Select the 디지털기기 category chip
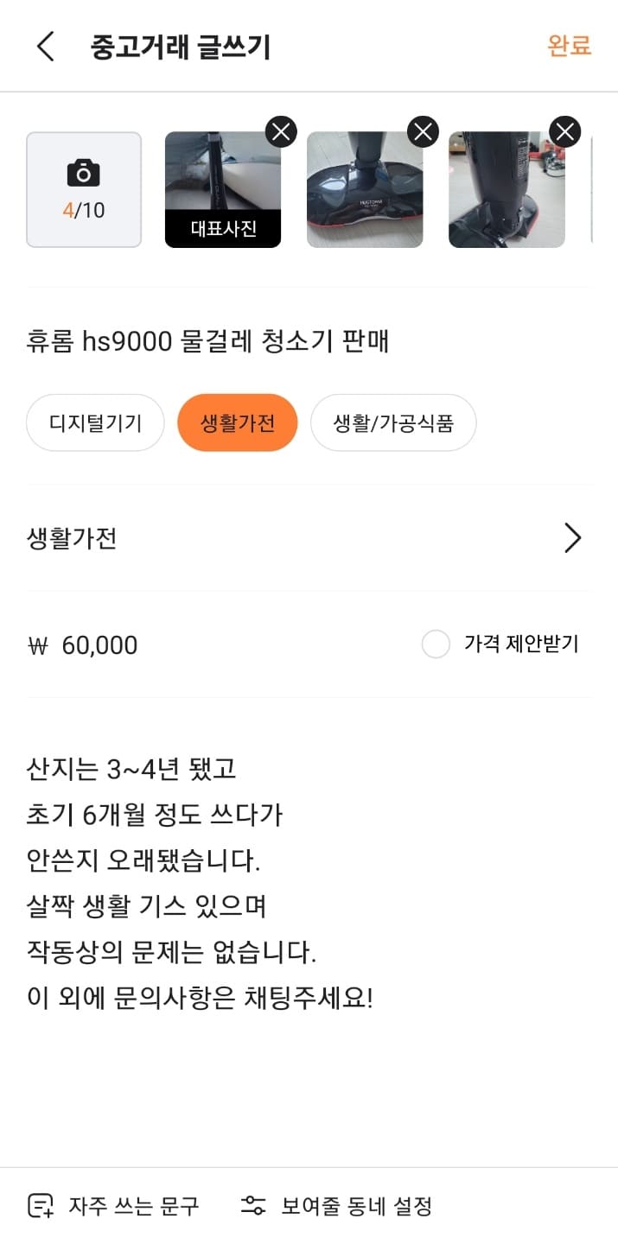 click(x=95, y=422)
